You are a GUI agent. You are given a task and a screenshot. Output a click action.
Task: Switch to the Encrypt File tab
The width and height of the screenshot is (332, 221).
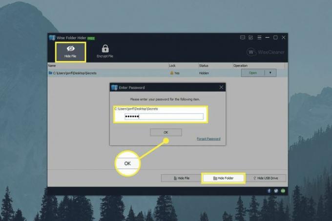click(105, 51)
